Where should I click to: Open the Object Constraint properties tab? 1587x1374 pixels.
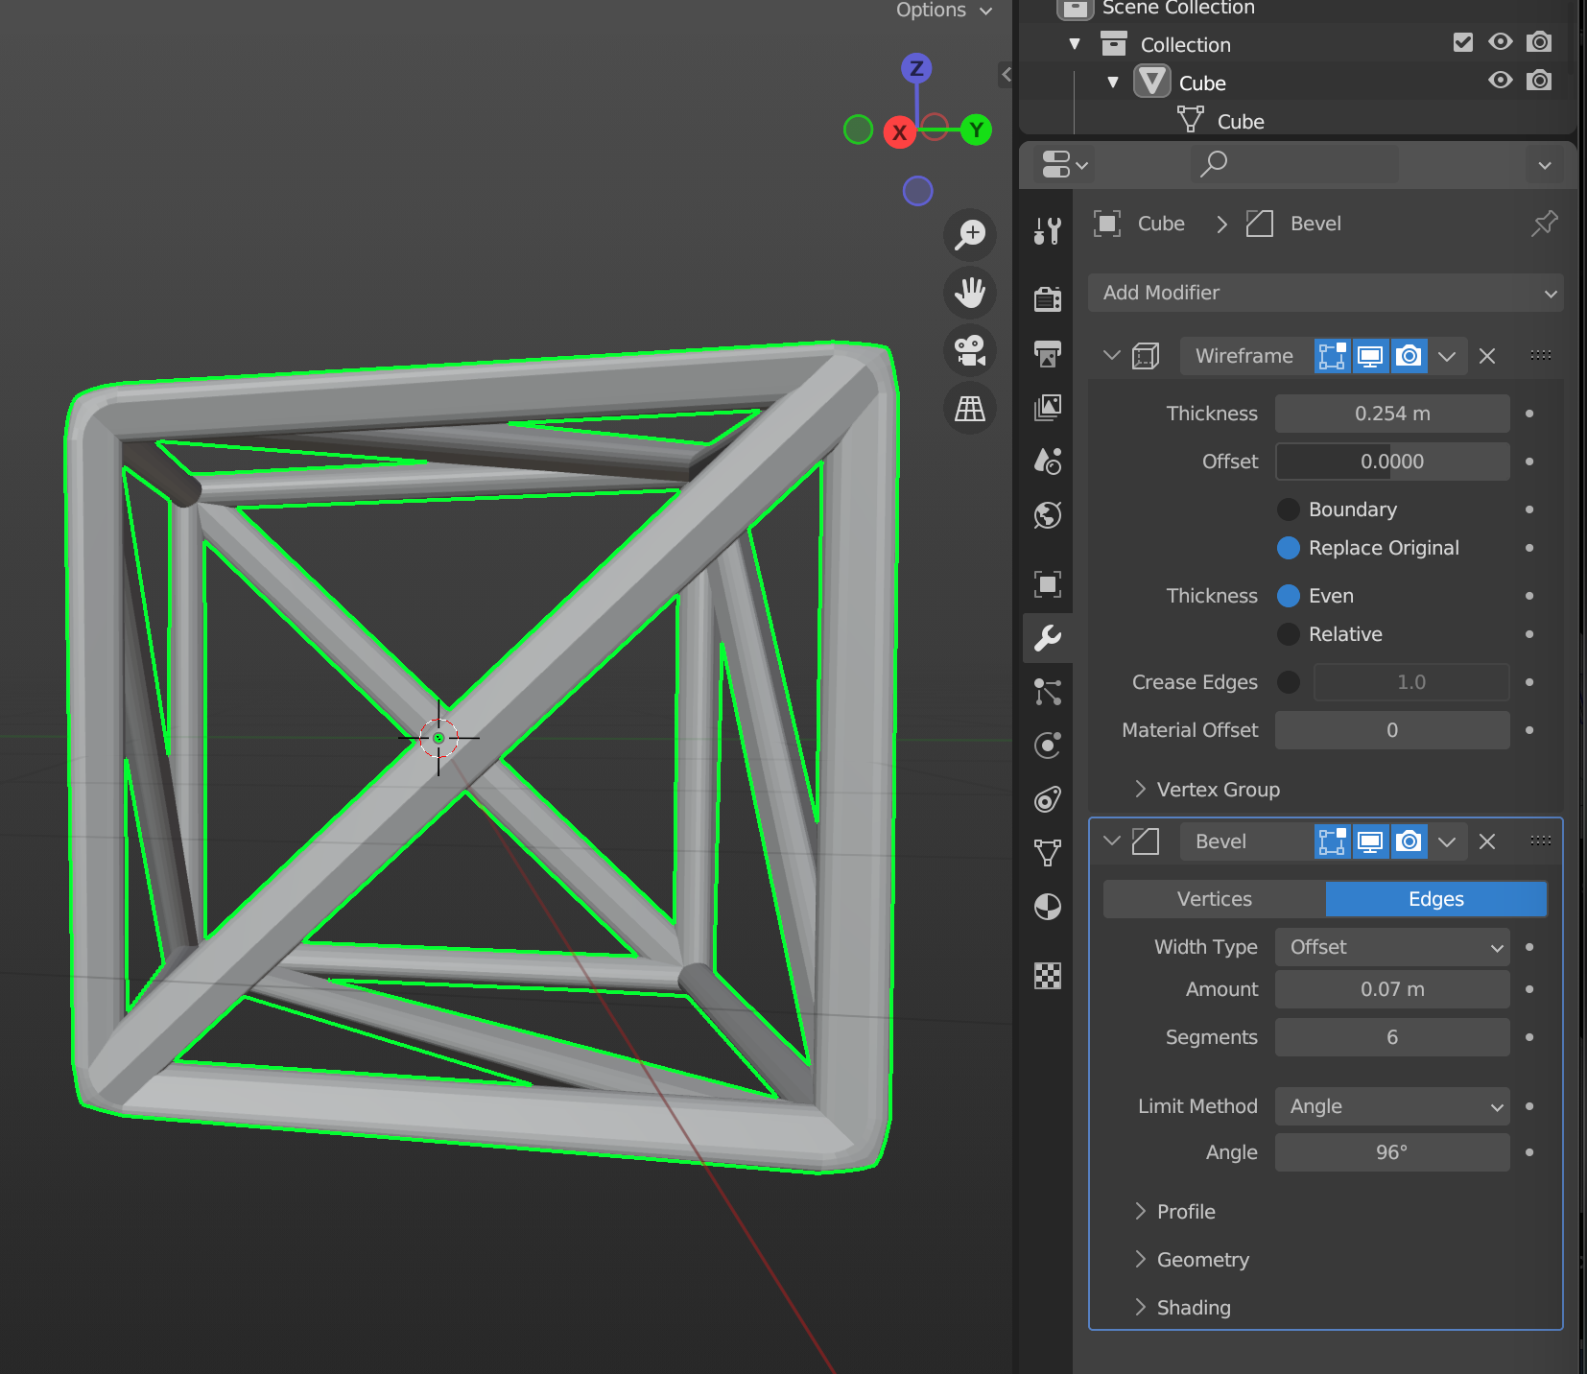pos(1048,799)
